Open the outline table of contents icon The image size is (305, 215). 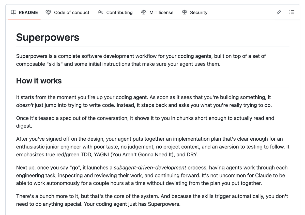coord(292,12)
